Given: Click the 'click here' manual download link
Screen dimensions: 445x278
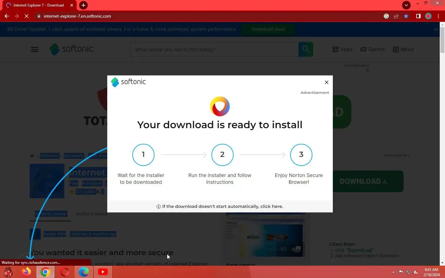Looking at the screenshot, I should point(271,206).
